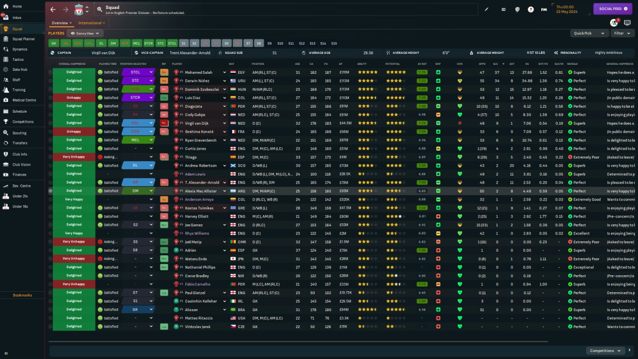Image resolution: width=638 pixels, height=359 pixels.
Task: Tick the selection circle for Luis Díaz
Action: point(50,98)
